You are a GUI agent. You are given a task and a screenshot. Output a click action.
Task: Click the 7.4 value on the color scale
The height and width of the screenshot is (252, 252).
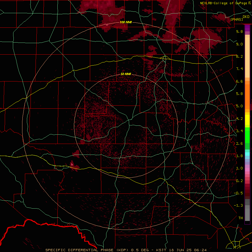(239, 69)
